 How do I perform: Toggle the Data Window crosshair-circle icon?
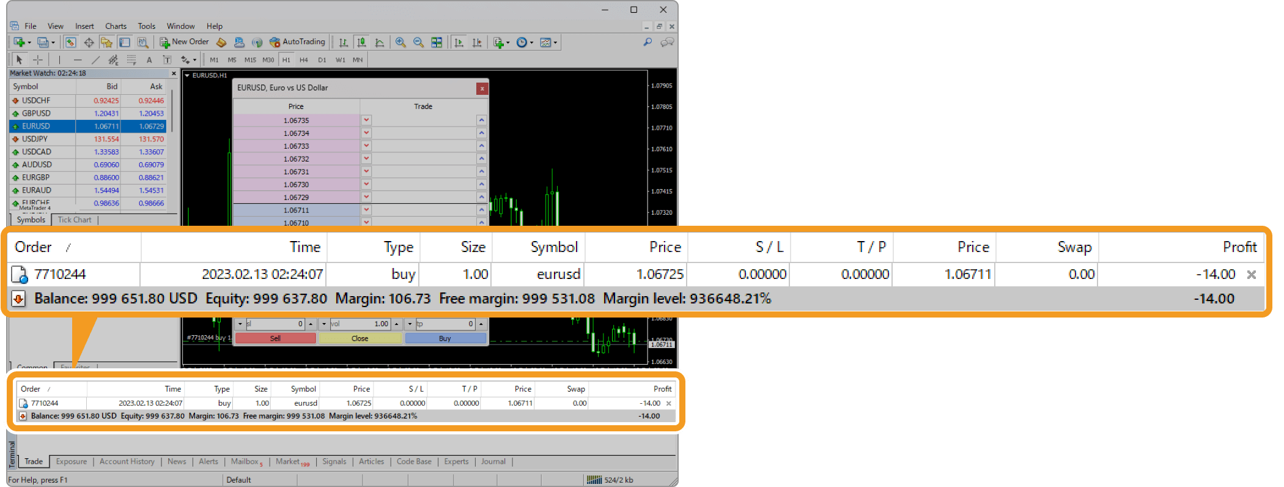pyautogui.click(x=89, y=42)
